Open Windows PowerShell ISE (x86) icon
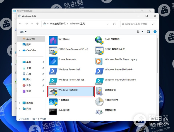 [99, 82]
